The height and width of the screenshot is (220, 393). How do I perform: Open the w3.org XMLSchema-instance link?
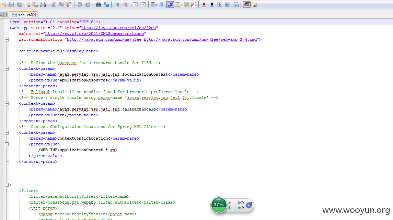point(94,34)
